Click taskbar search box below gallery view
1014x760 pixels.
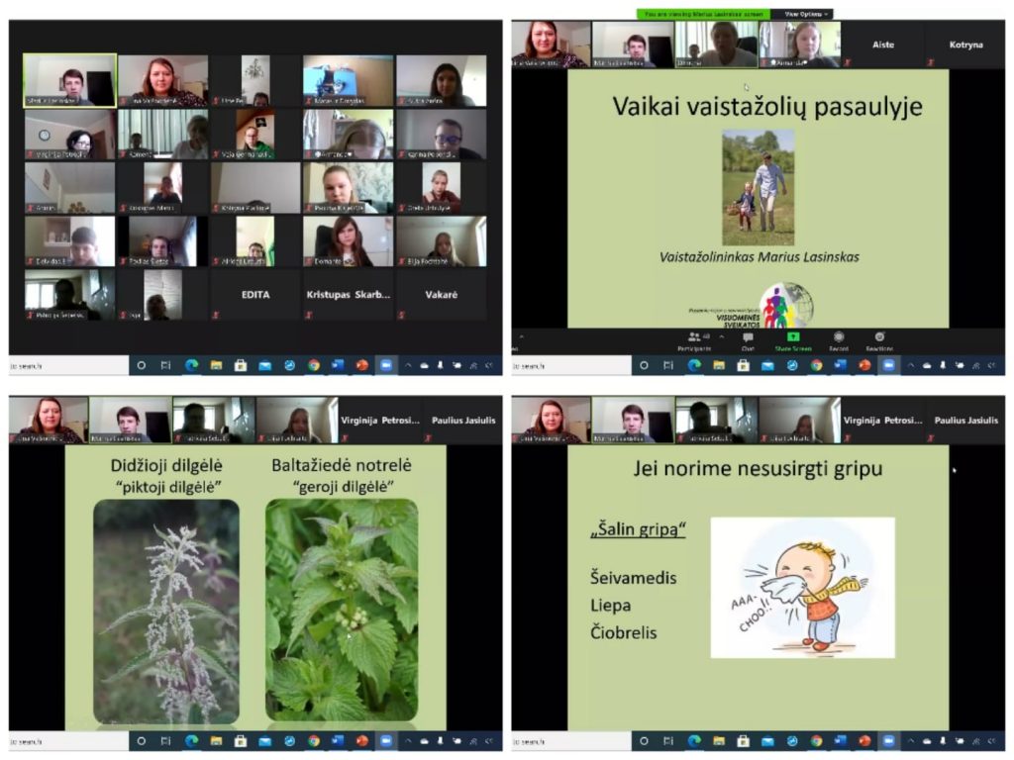pos(68,366)
